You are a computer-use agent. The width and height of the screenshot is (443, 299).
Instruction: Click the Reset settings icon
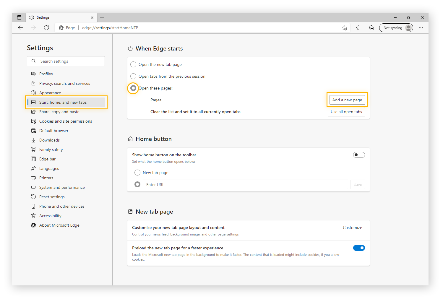(x=33, y=197)
